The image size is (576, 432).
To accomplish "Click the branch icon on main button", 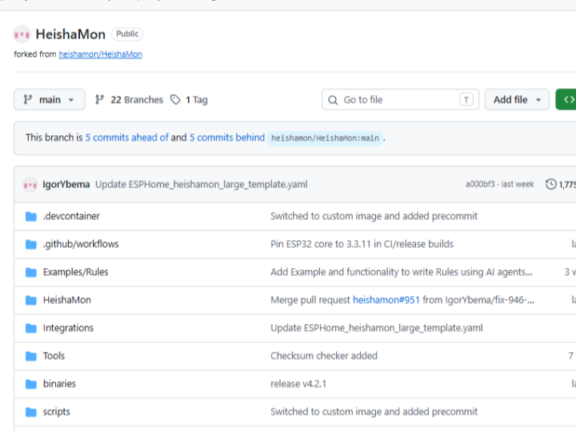I will coord(27,99).
